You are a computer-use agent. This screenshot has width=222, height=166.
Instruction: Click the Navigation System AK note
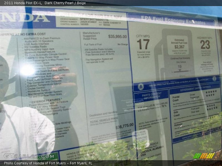[100, 60]
